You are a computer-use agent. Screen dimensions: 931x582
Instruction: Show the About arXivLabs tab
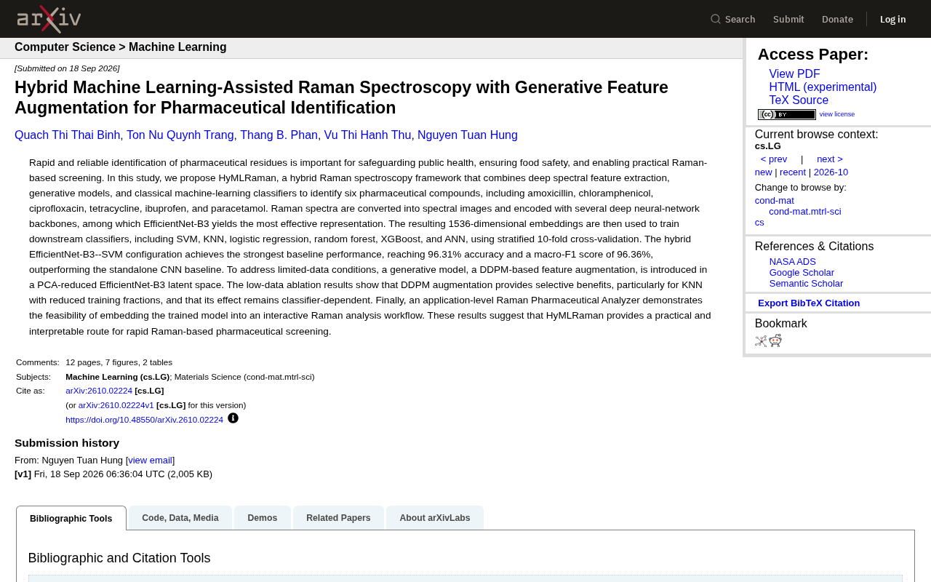coord(435,518)
